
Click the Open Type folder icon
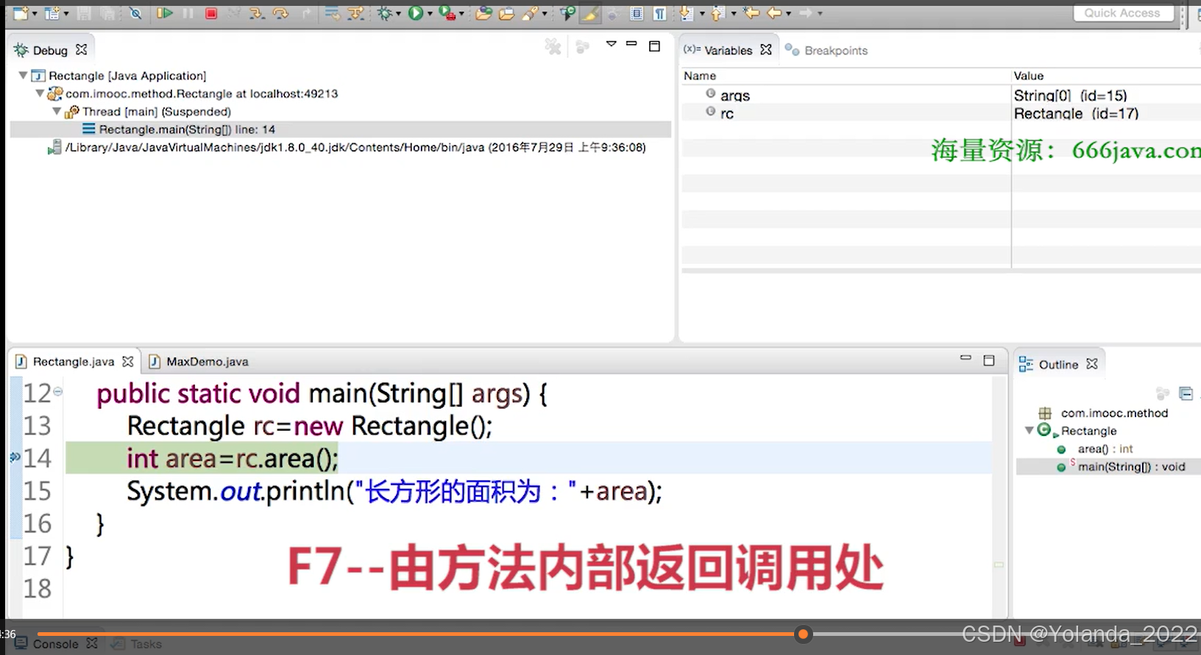coord(483,13)
